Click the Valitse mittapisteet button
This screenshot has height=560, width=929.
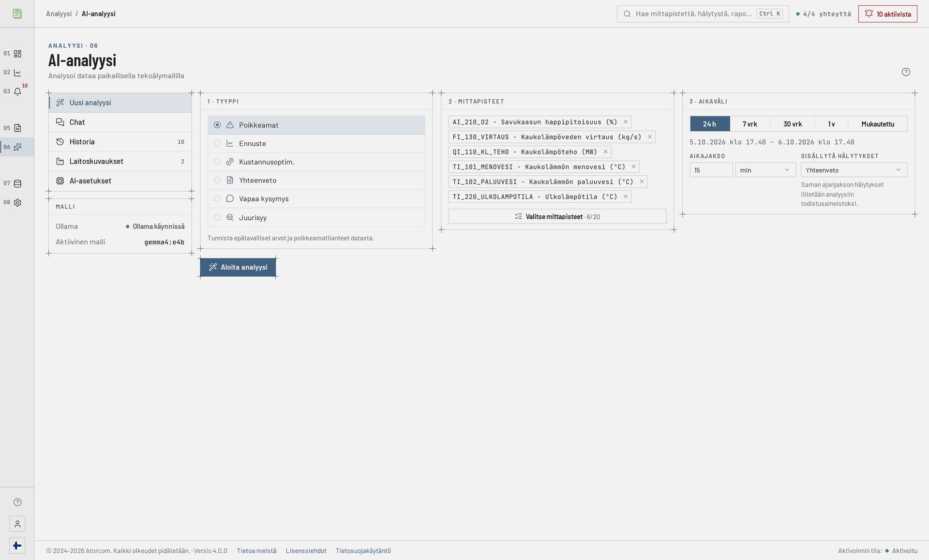(557, 216)
